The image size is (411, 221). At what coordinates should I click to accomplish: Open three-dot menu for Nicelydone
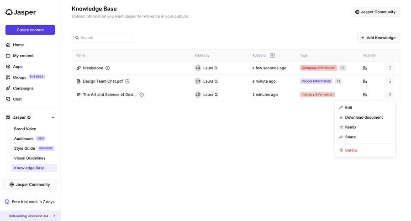pos(390,68)
